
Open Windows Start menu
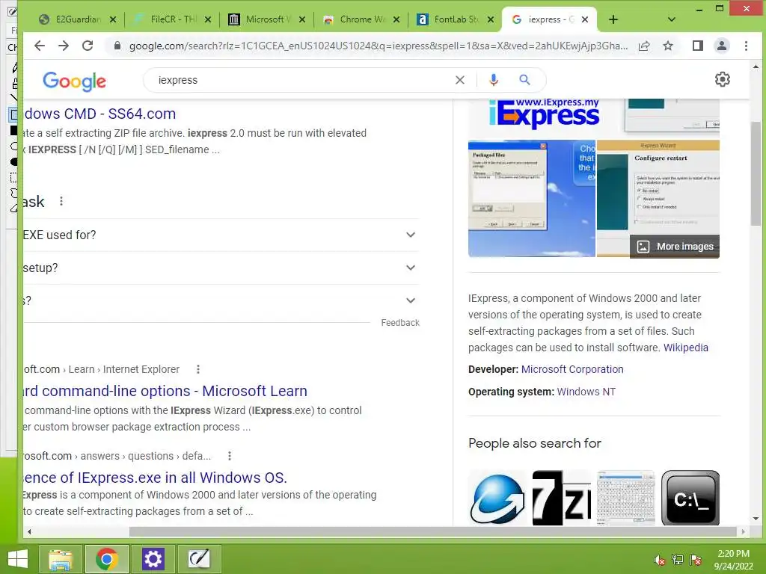coord(18,559)
